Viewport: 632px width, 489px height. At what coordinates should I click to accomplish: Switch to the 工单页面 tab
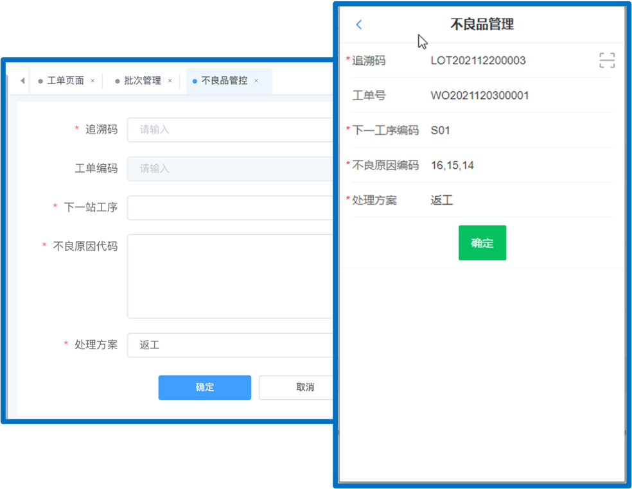pyautogui.click(x=66, y=81)
